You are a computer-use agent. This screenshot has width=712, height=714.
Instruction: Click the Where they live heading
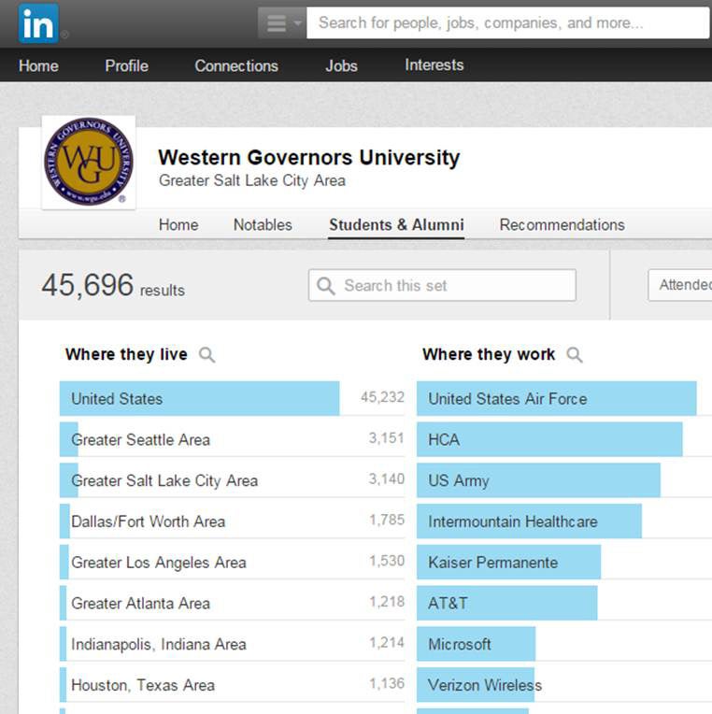click(126, 354)
